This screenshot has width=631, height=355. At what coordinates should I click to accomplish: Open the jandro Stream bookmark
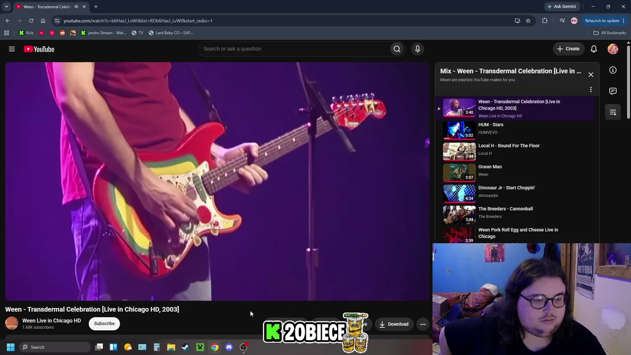click(x=104, y=33)
